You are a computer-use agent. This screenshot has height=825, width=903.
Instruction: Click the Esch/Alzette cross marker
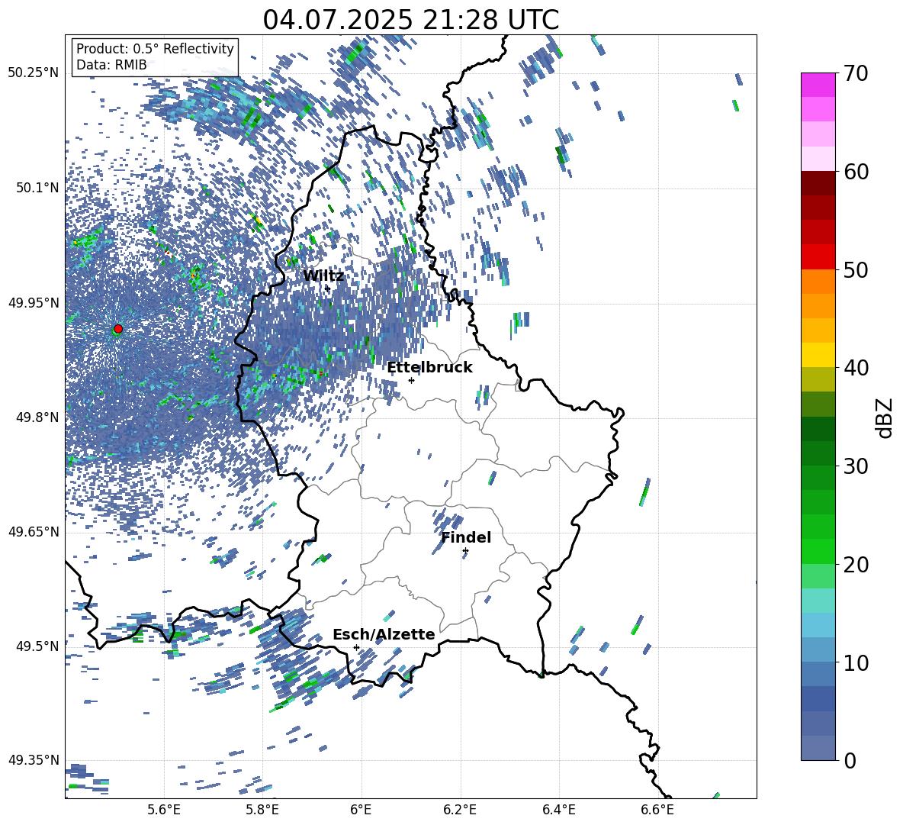(356, 647)
